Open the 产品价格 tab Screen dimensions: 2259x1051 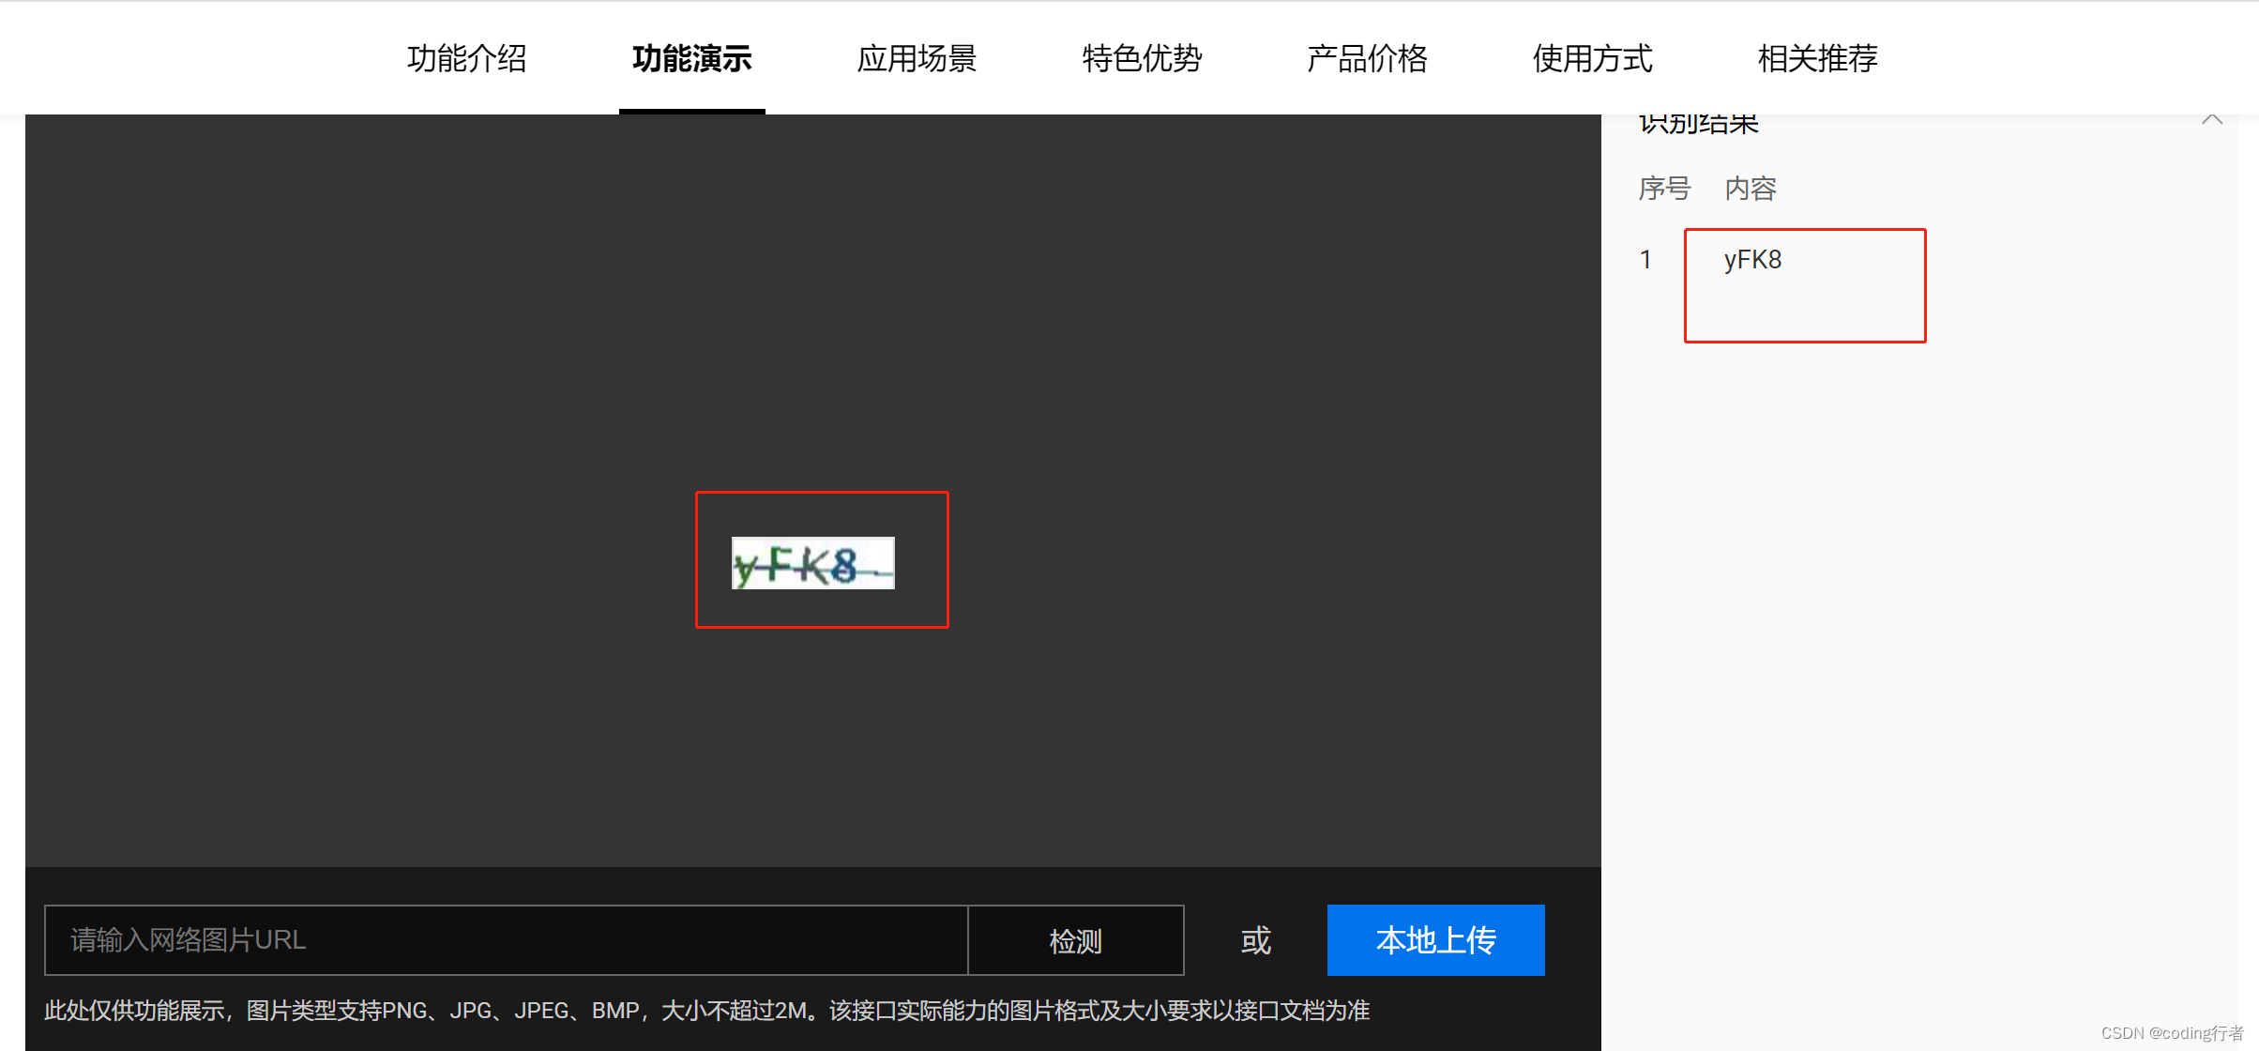pyautogui.click(x=1368, y=58)
